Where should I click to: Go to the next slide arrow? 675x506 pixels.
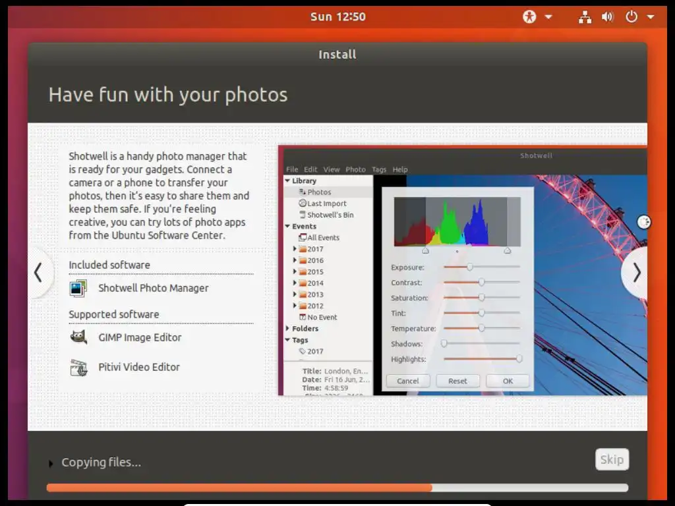[x=636, y=272]
